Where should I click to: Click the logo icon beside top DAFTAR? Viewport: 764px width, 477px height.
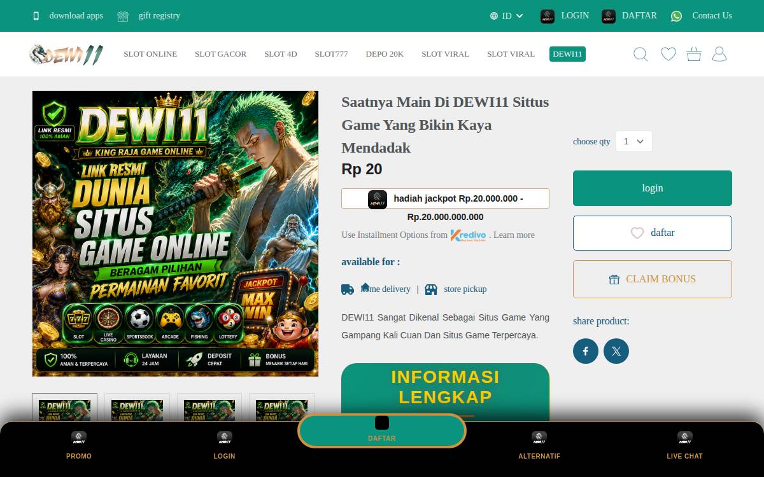[x=609, y=16]
